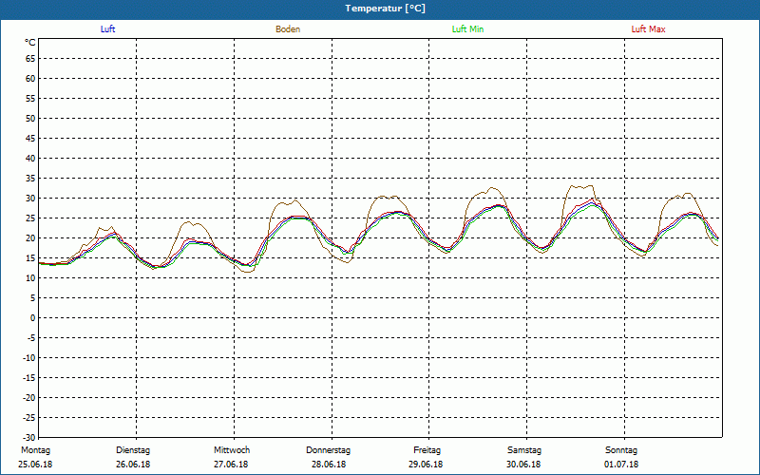The width and height of the screenshot is (760, 475).
Task: Click the Sonntag day label
Action: [621, 450]
